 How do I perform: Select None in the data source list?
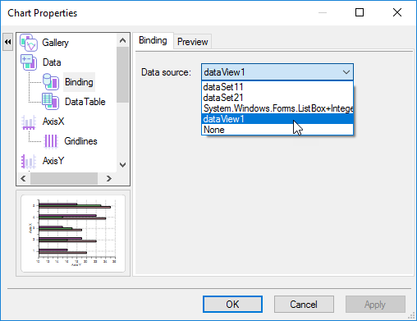[x=277, y=130]
